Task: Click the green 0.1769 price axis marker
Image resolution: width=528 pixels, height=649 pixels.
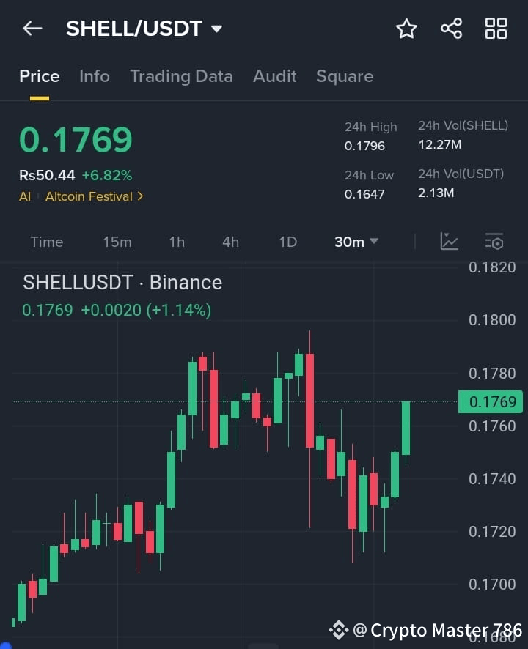Action: pyautogui.click(x=491, y=401)
